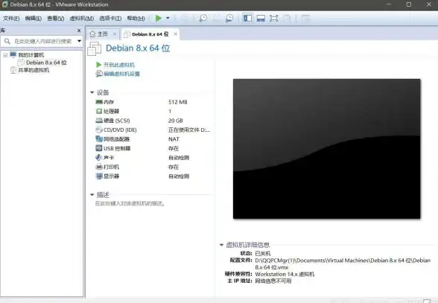Image resolution: width=438 pixels, height=303 pixels.
Task: Collapse the 我的计算机 tree node
Action: pyautogui.click(x=5, y=55)
